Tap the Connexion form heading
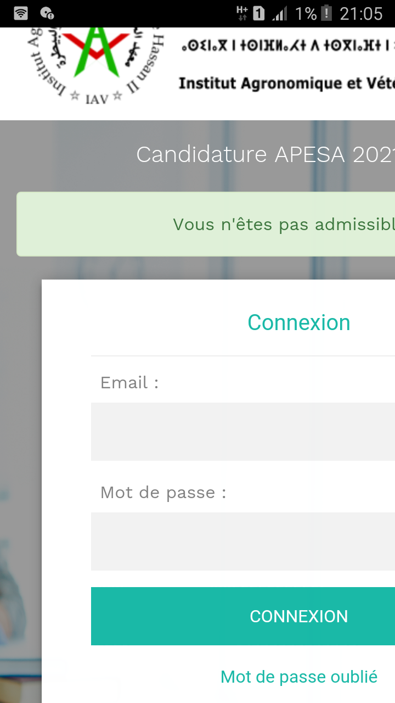This screenshot has height=703, width=395. pyautogui.click(x=298, y=322)
